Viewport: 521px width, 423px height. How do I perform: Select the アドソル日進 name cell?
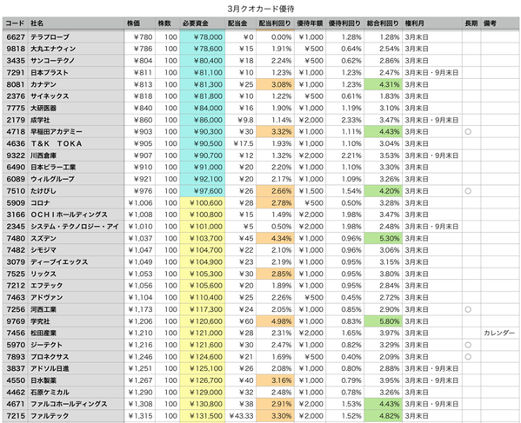coord(76,368)
